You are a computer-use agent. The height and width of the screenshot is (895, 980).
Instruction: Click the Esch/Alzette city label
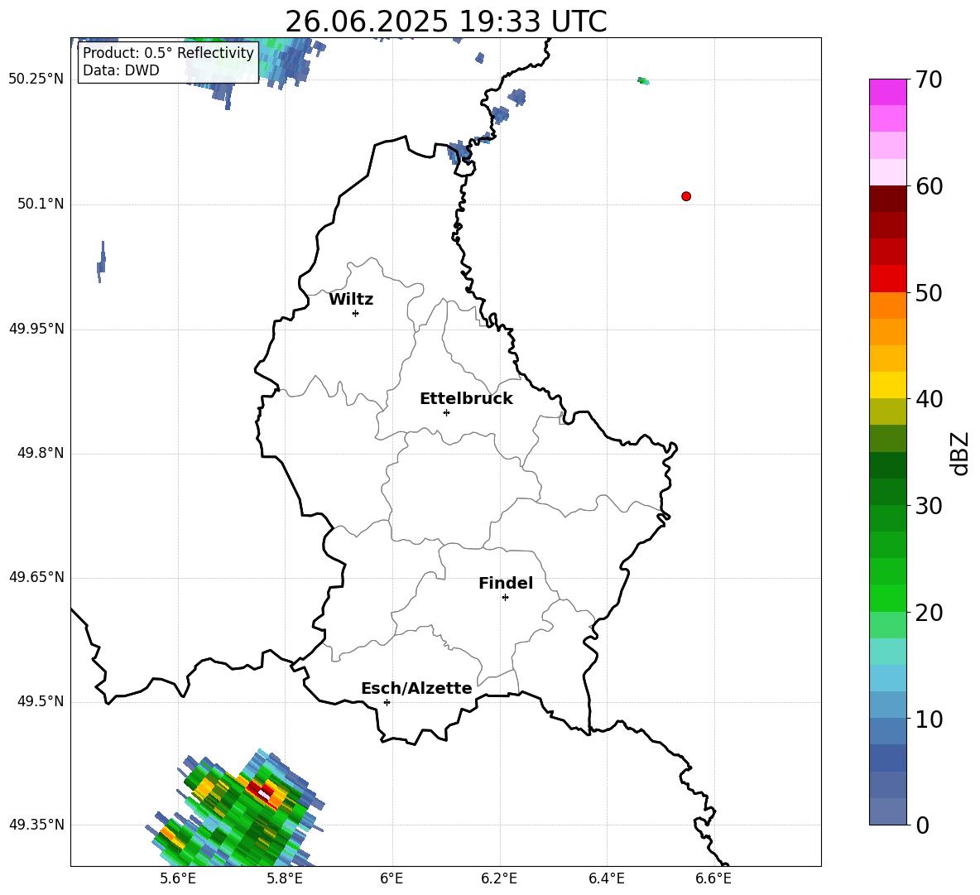416,688
